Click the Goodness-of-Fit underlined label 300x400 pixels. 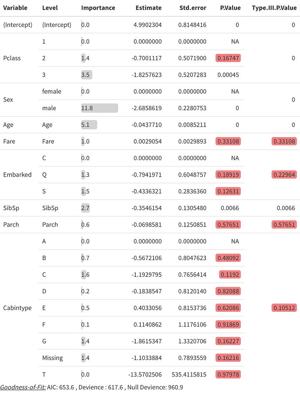(23, 387)
